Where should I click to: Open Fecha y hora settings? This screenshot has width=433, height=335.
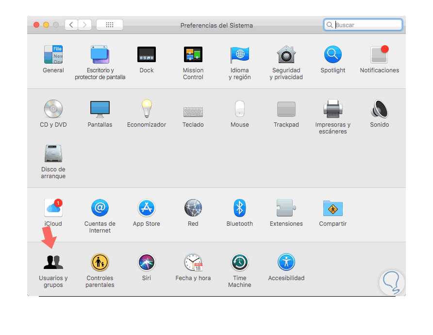(193, 262)
